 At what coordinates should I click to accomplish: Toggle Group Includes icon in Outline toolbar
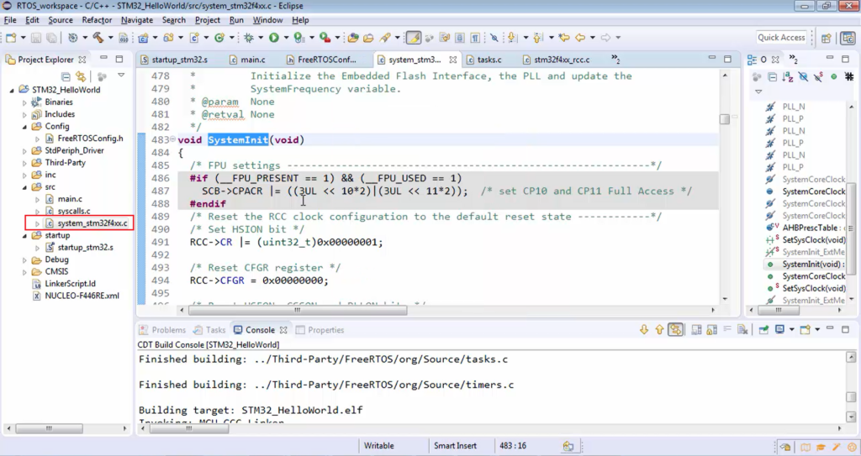coord(849,76)
